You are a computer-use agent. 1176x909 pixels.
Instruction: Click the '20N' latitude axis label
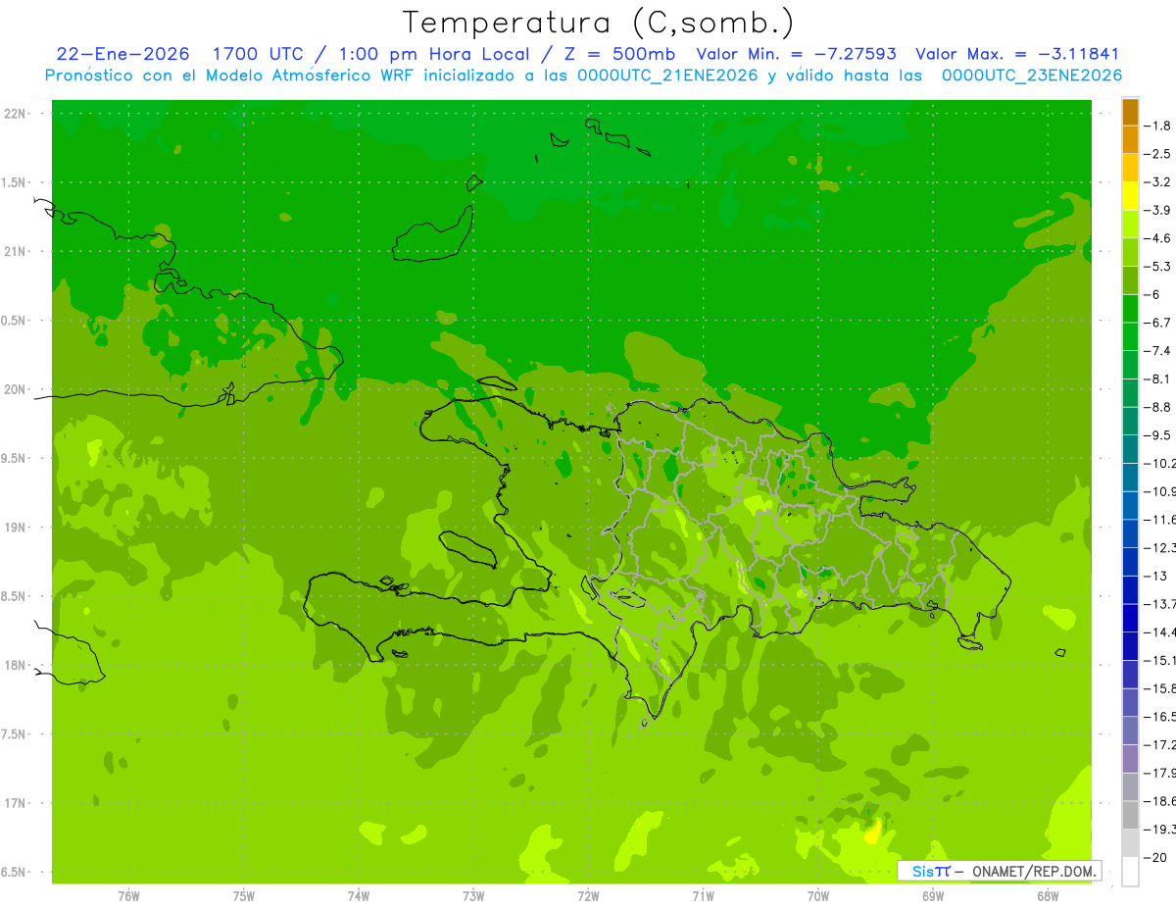17,389
